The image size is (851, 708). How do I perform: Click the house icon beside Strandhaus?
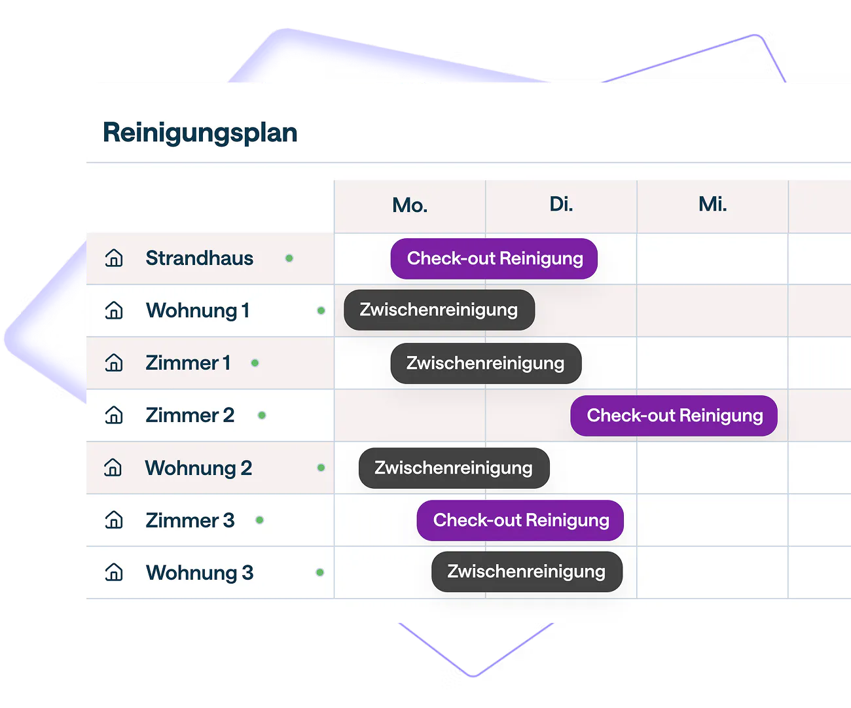tap(114, 258)
